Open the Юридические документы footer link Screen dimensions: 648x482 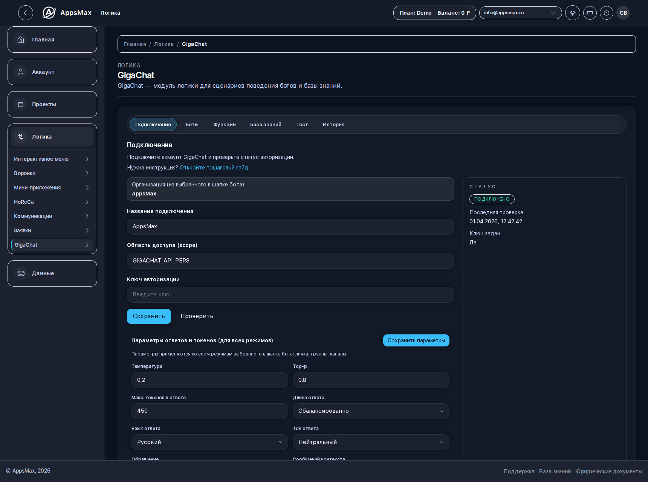(609, 471)
